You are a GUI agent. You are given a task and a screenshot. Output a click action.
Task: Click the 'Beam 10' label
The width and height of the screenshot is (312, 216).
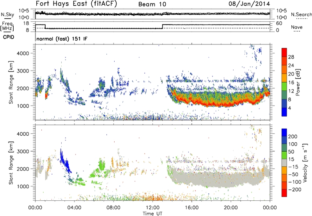click(152, 4)
